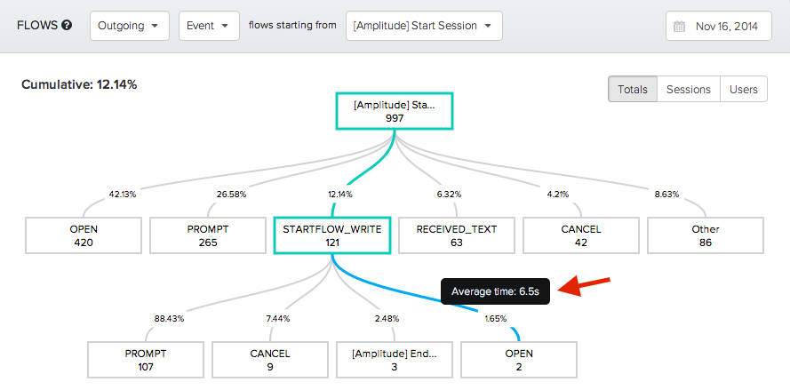Image resolution: width=790 pixels, height=390 pixels.
Task: Select the second-level CANCEL node with 9
Action: [270, 360]
